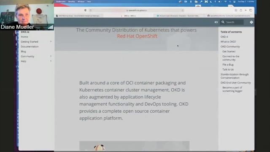
Task: Open Documentation in the left navigation
Action: pos(30,46)
